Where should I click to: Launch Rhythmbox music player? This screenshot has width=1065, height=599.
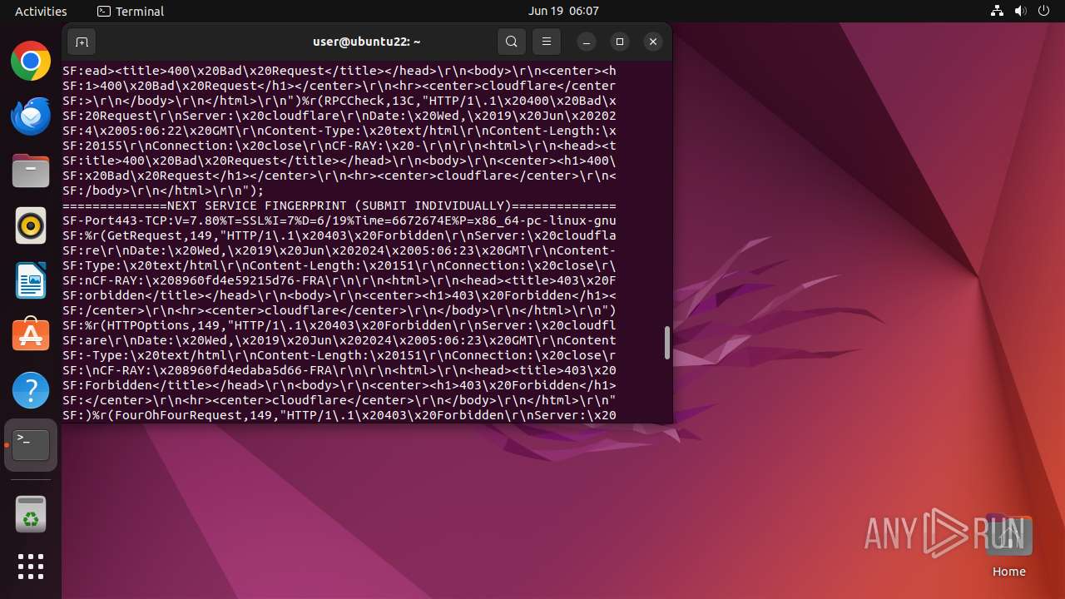pos(31,225)
